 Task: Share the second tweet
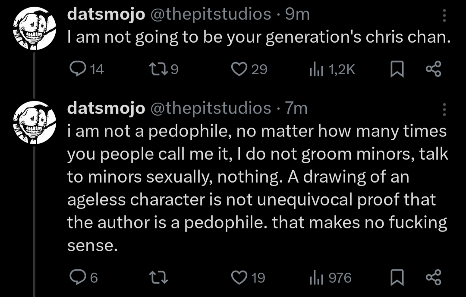tap(433, 278)
